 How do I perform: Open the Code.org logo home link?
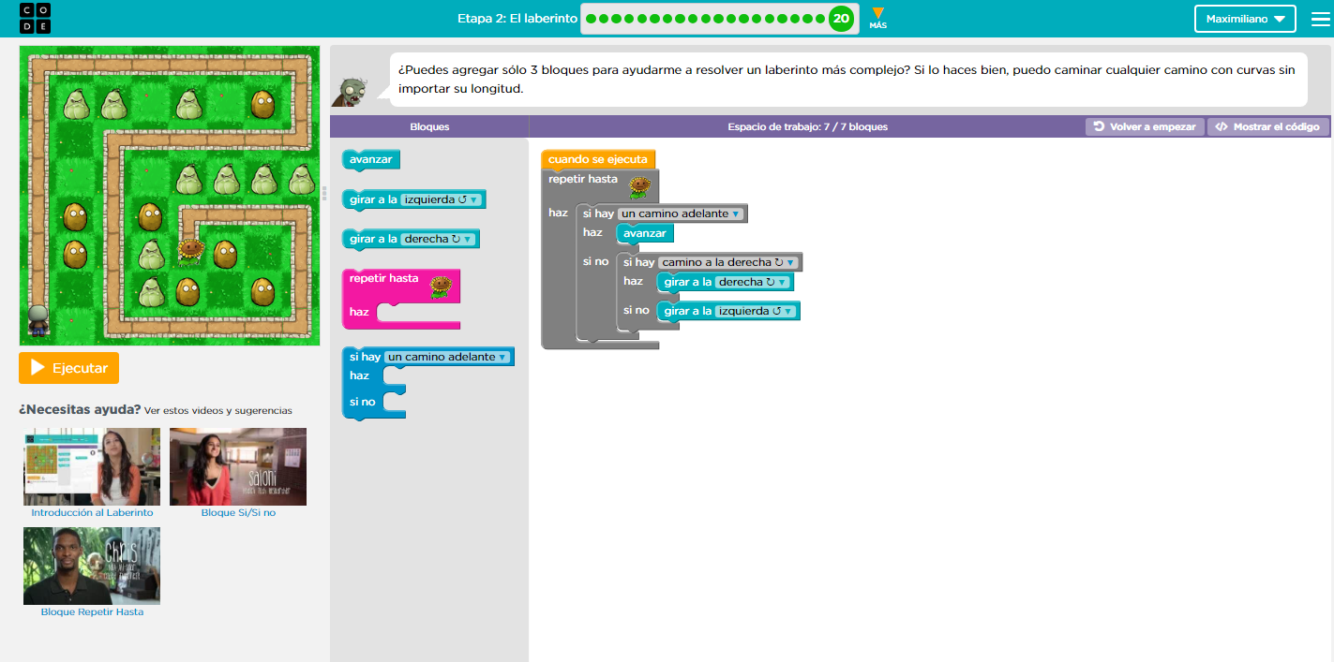point(36,18)
